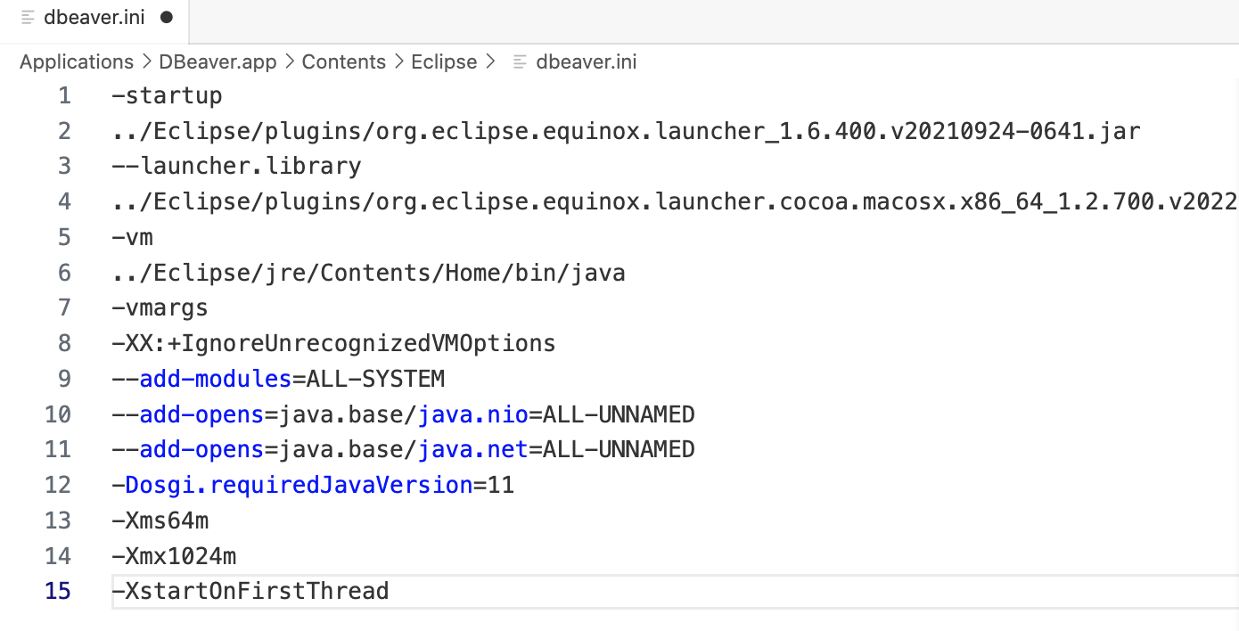Click the -Xmx1024m text
This screenshot has height=631, width=1239.
point(175,555)
